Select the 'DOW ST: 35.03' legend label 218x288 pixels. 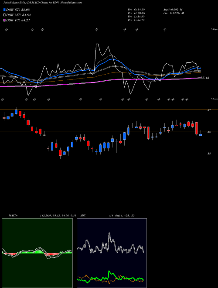click(18, 10)
